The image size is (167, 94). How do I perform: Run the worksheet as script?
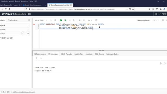click(x=65, y=20)
